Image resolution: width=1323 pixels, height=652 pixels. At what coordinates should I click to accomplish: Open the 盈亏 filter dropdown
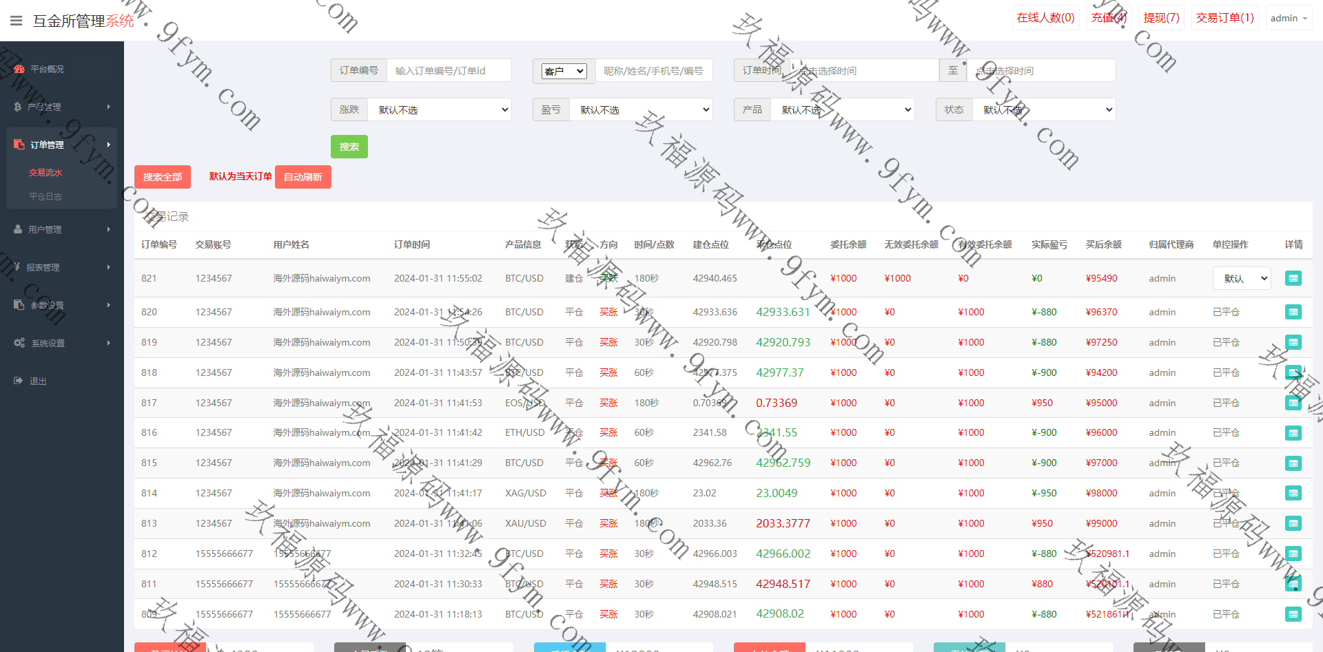point(641,110)
